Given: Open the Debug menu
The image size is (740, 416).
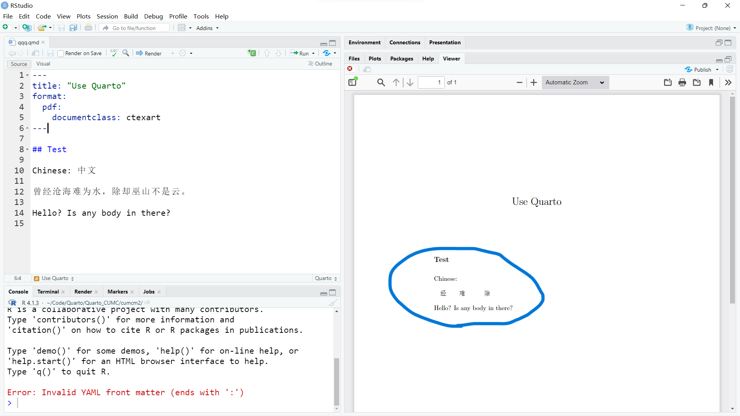Looking at the screenshot, I should [153, 16].
